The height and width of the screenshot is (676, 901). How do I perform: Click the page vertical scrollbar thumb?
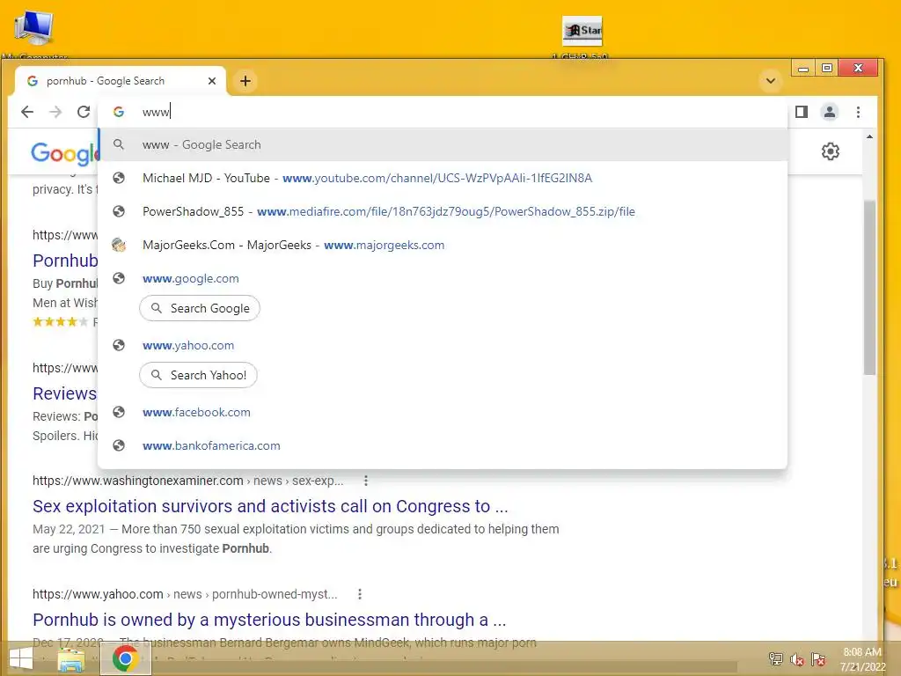[x=869, y=288]
